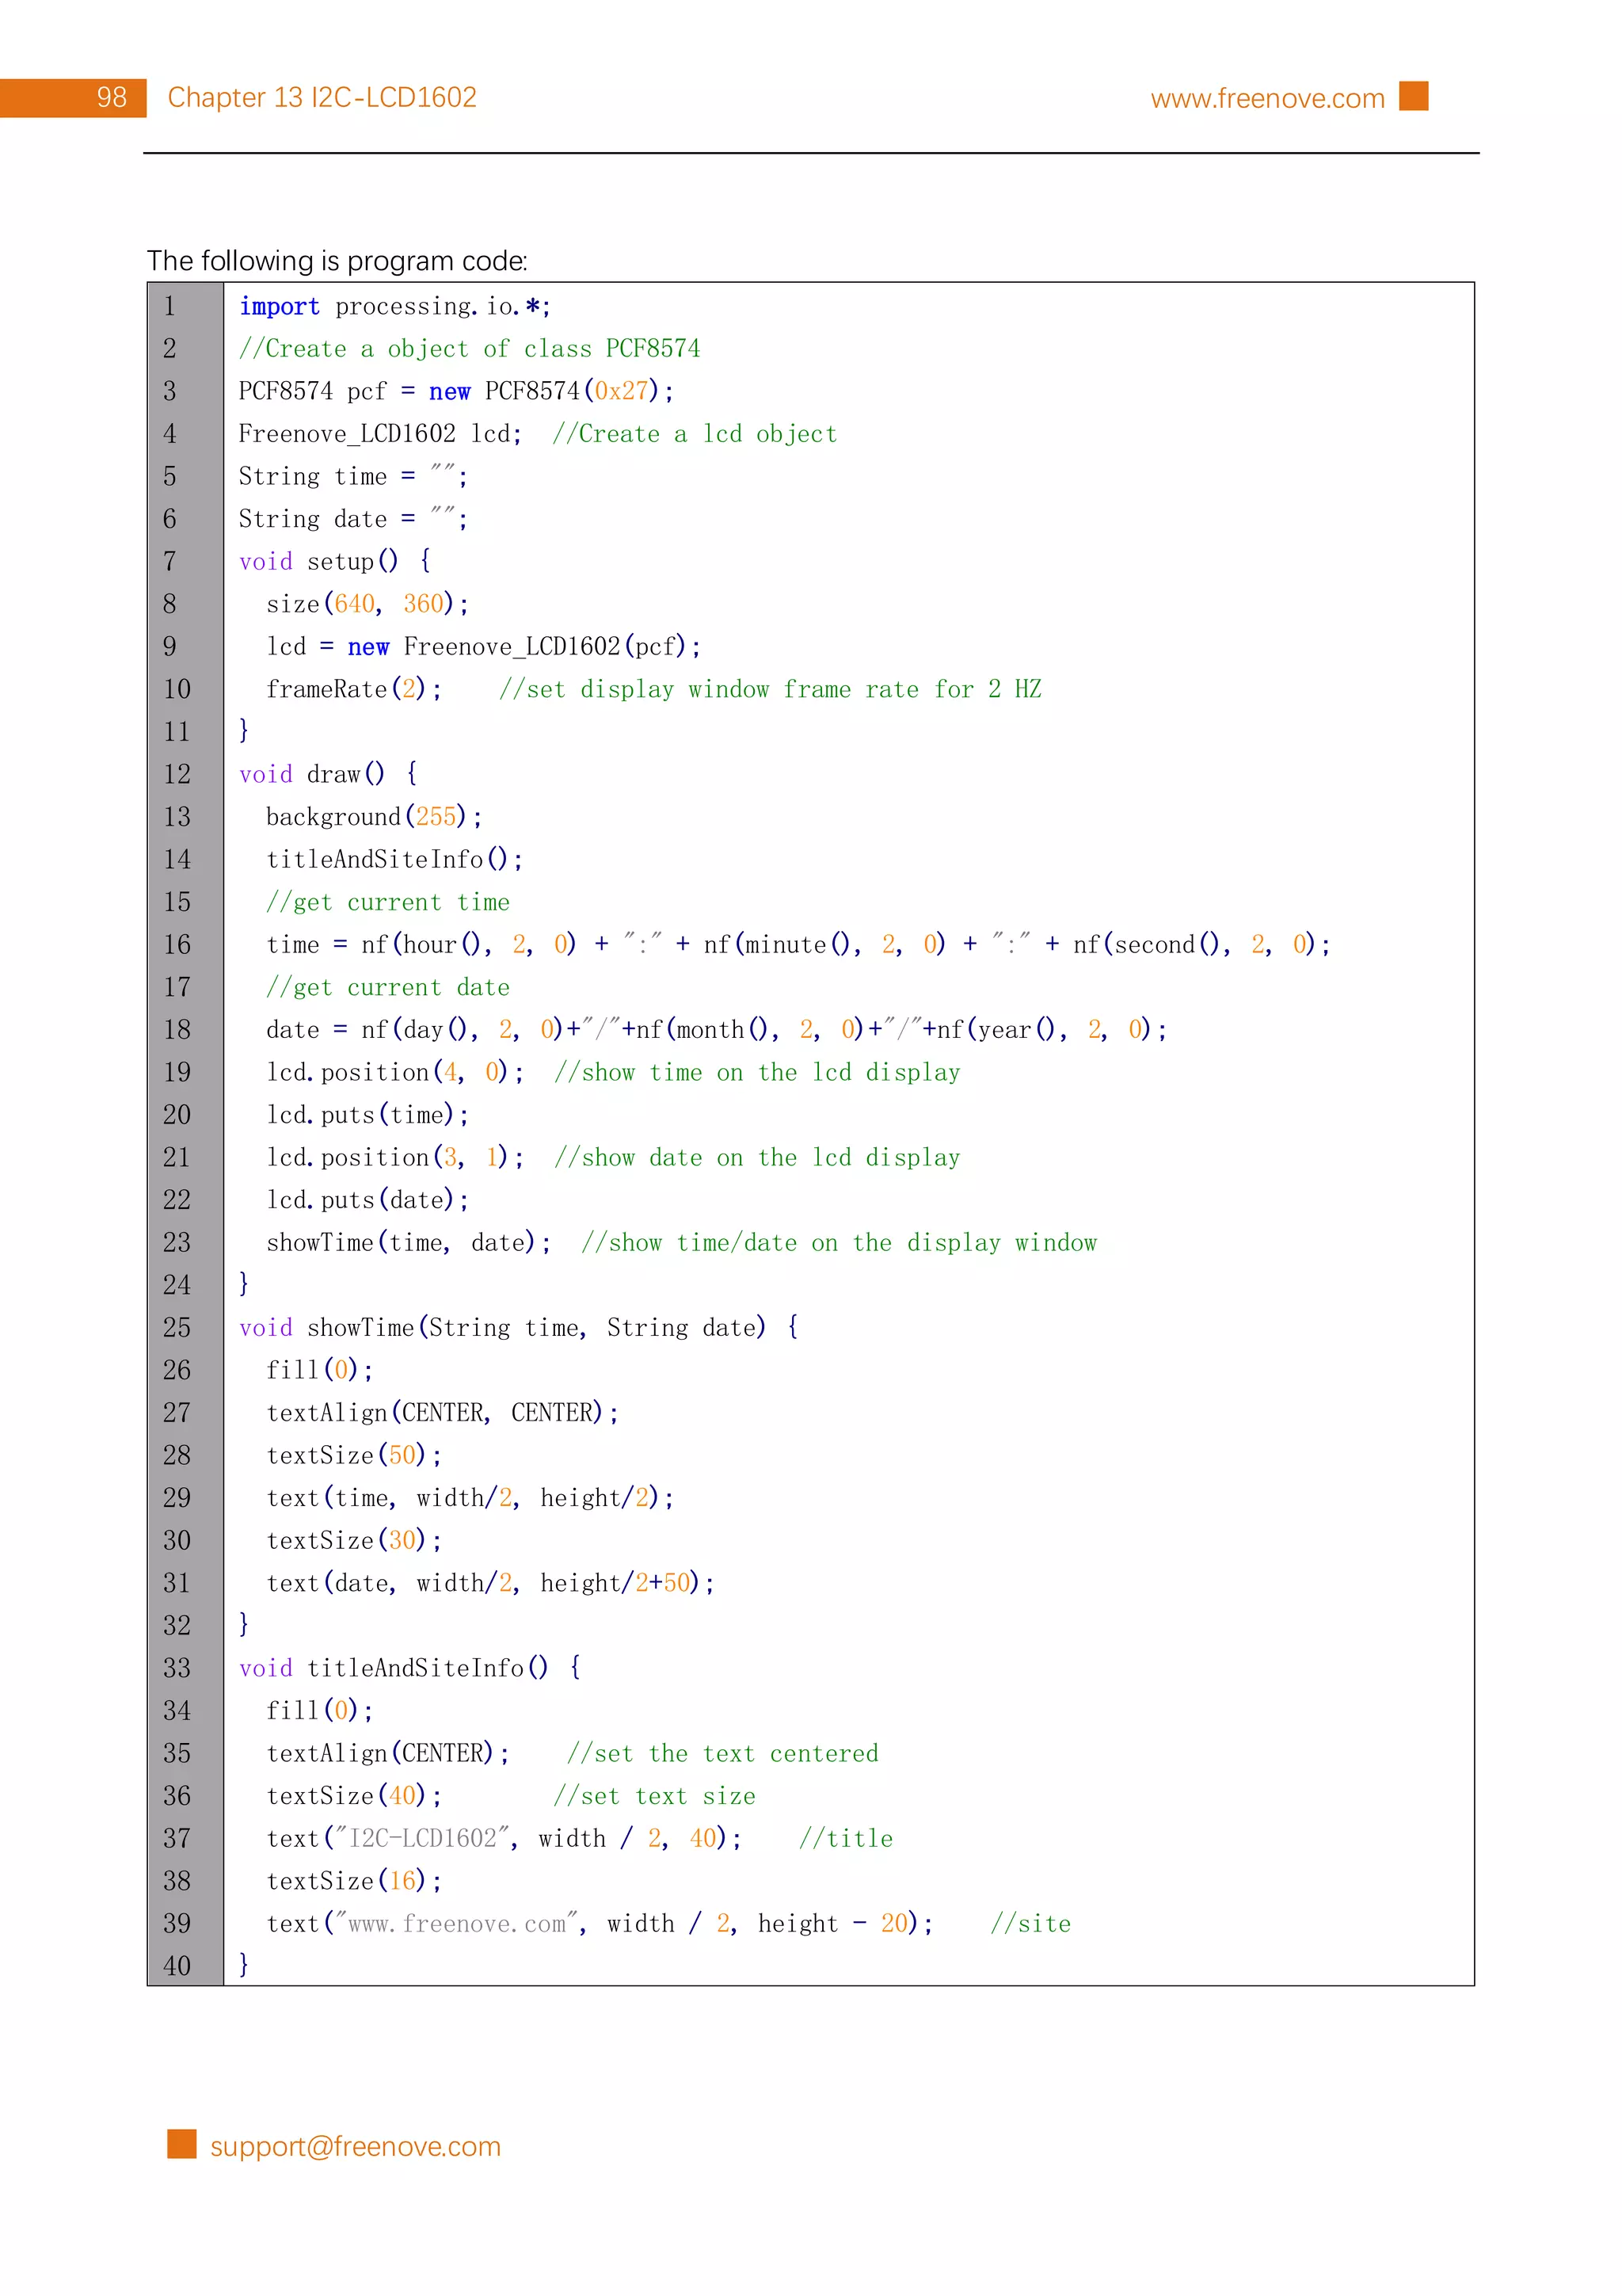Select the code 'frameRate(2);'
Image resolution: width=1622 pixels, height=2296 pixels.
[354, 689]
